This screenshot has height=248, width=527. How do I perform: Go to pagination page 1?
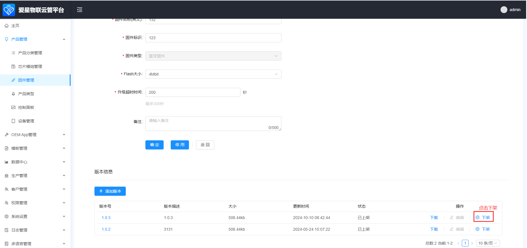tap(465, 243)
